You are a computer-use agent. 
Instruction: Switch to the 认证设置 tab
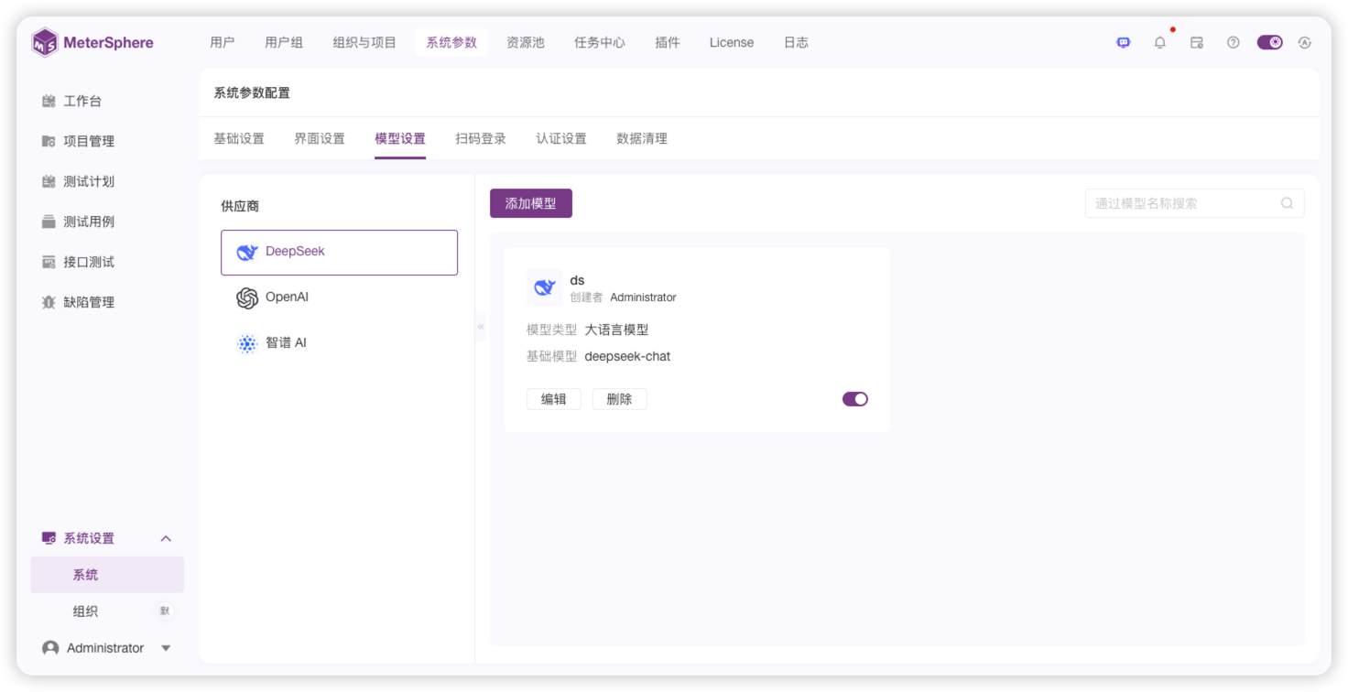click(x=561, y=139)
